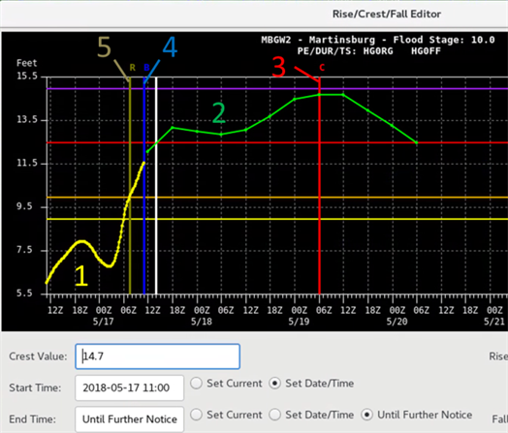Screen dimensions: 508x433
Task: Click the '5/20' date label on the time axis
Action: (397, 322)
